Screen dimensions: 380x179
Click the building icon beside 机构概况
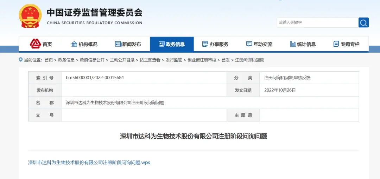74,44
